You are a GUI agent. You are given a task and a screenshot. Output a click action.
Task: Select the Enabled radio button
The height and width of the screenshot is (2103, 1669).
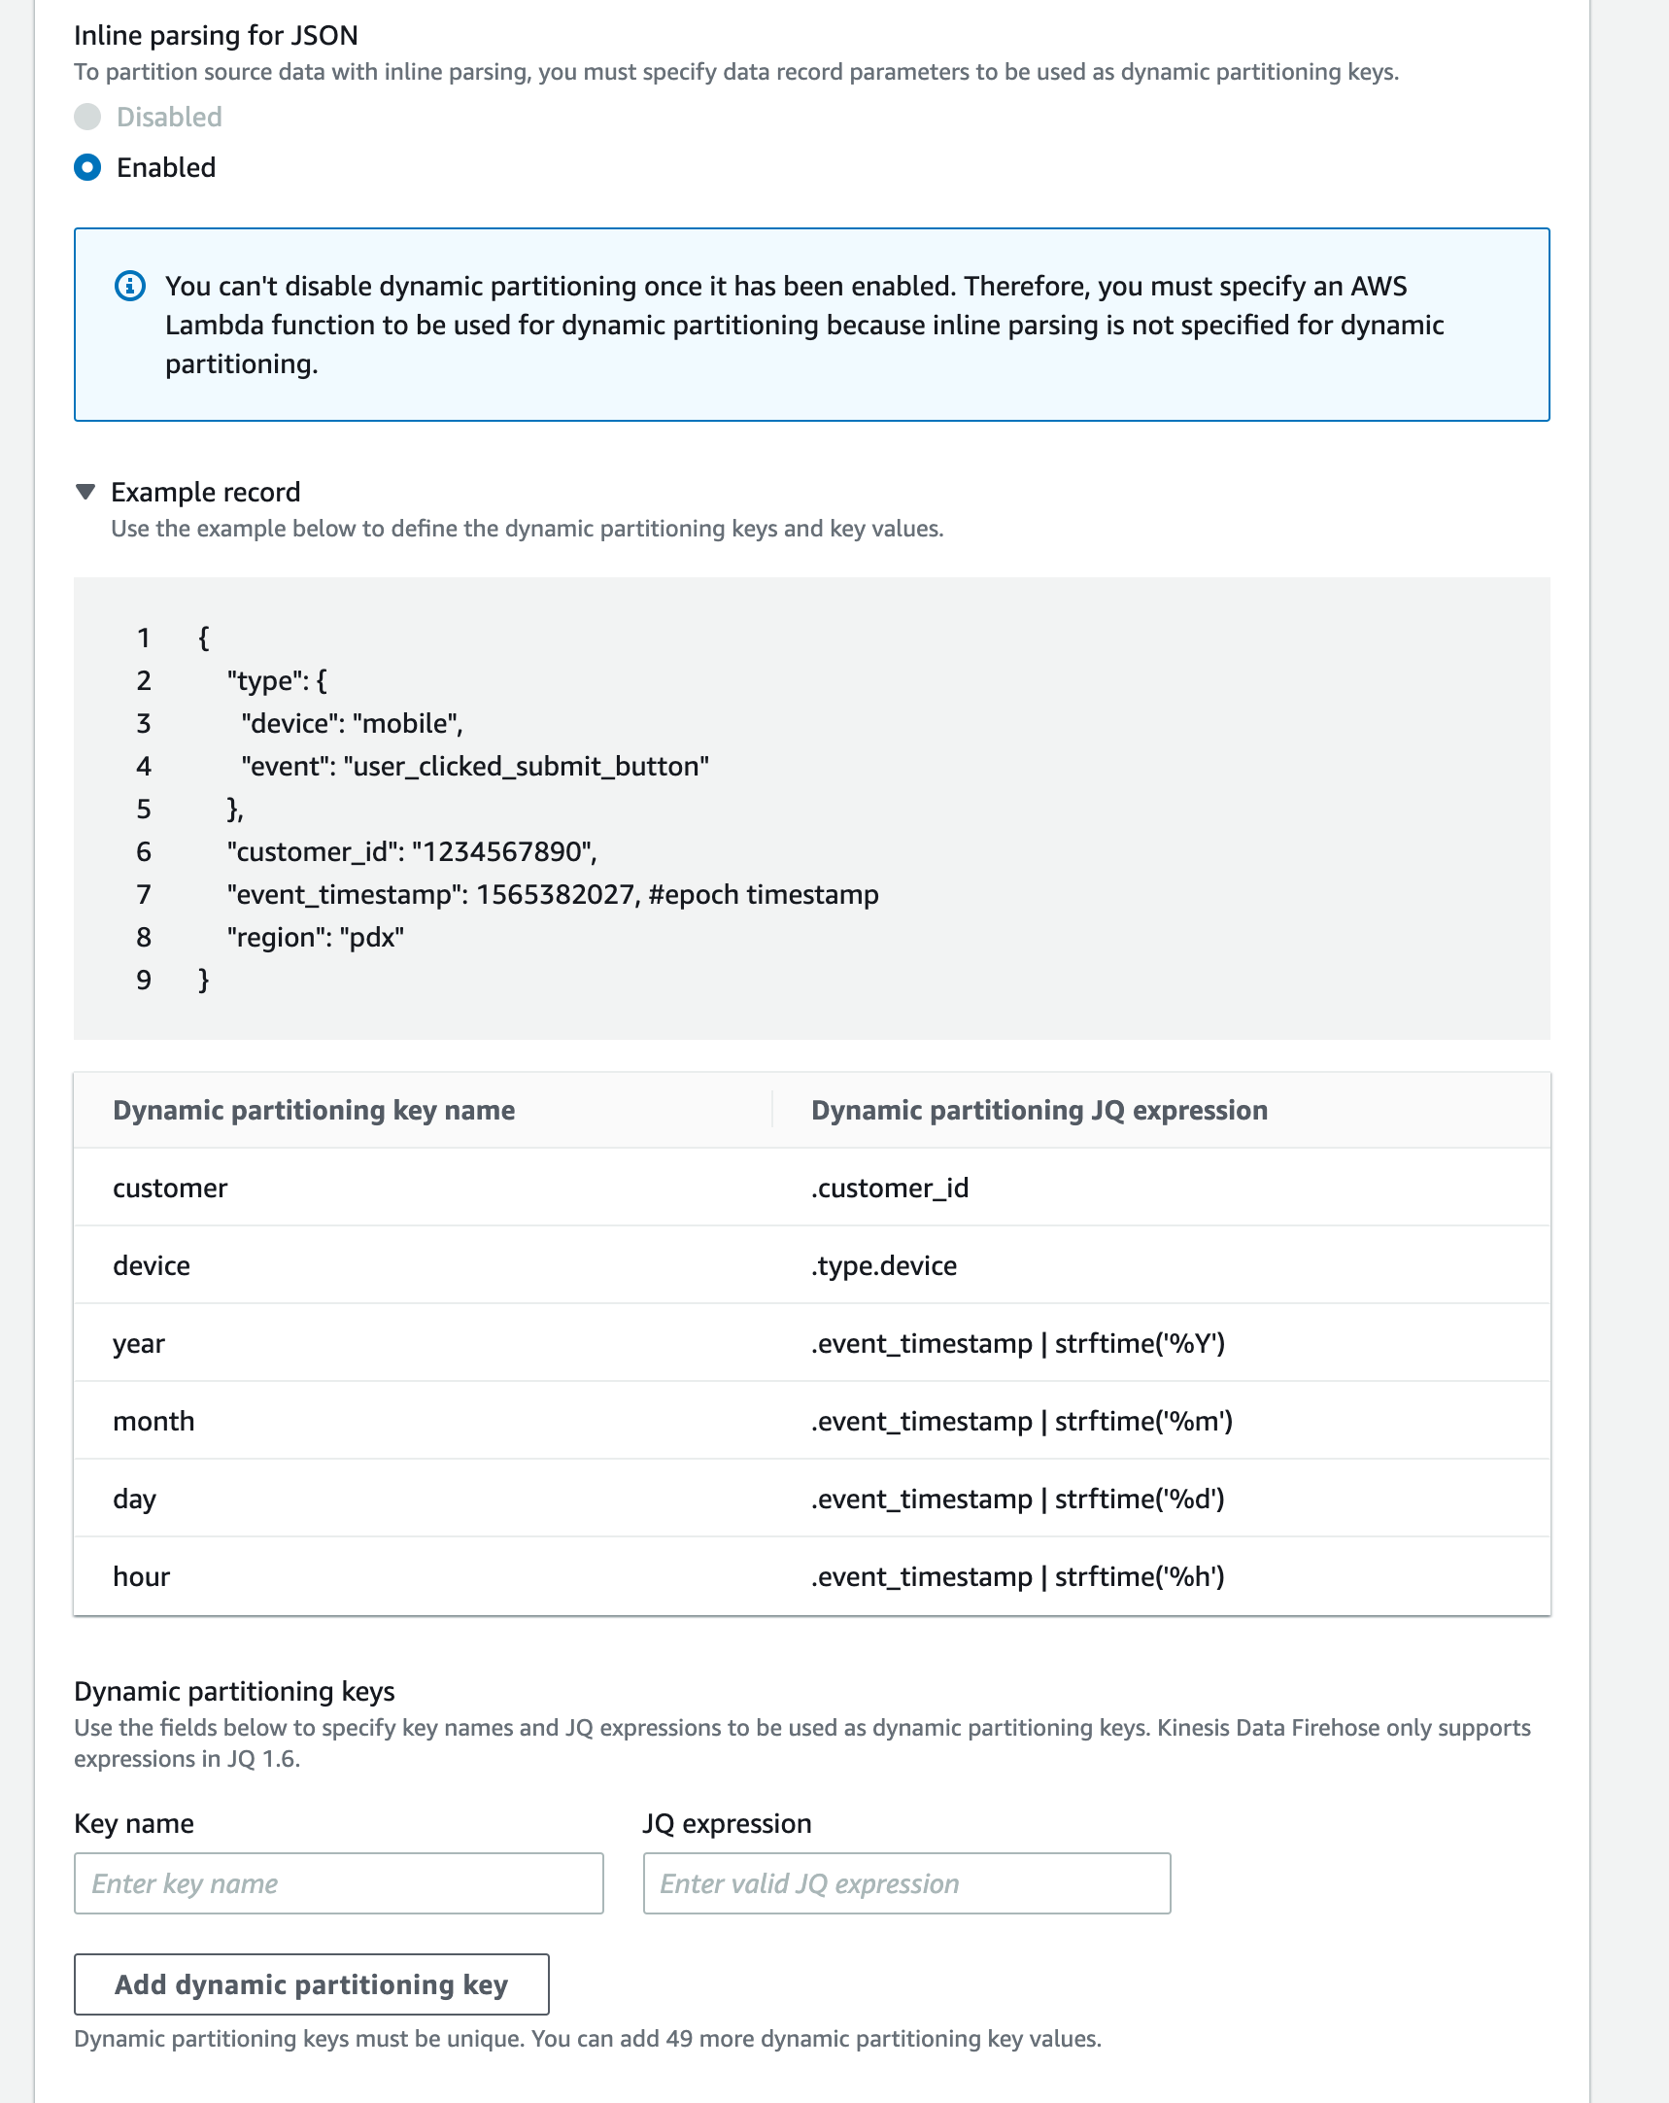click(86, 167)
